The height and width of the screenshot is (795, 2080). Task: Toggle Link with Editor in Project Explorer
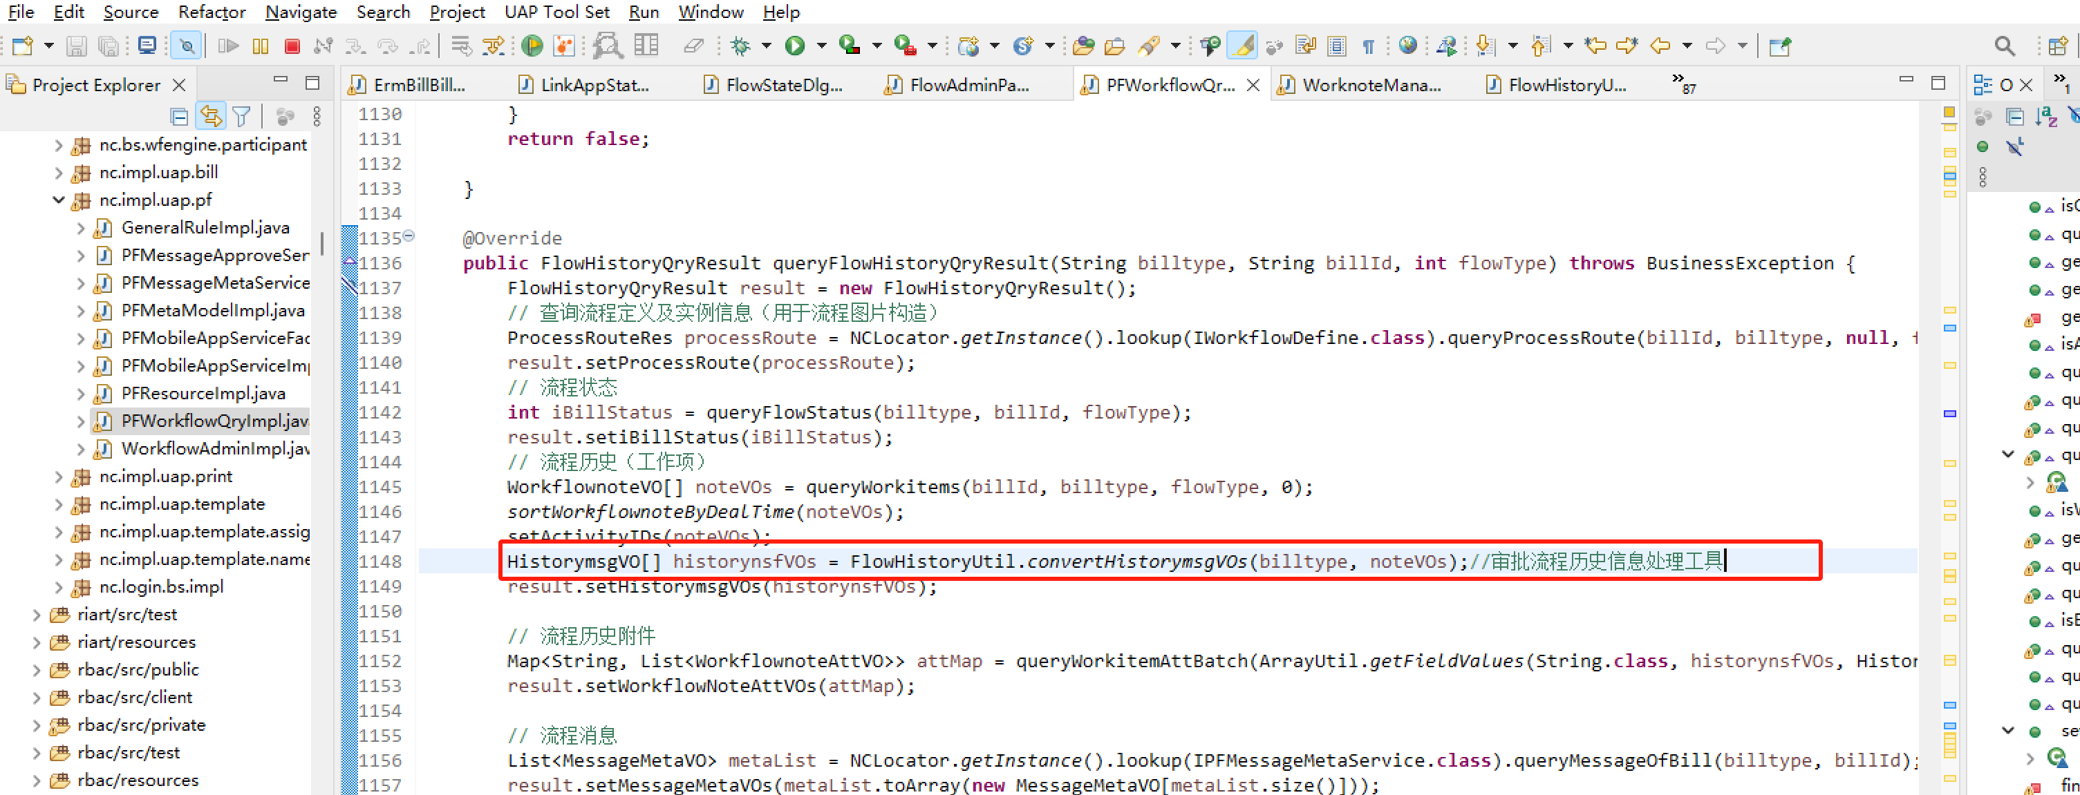[211, 117]
